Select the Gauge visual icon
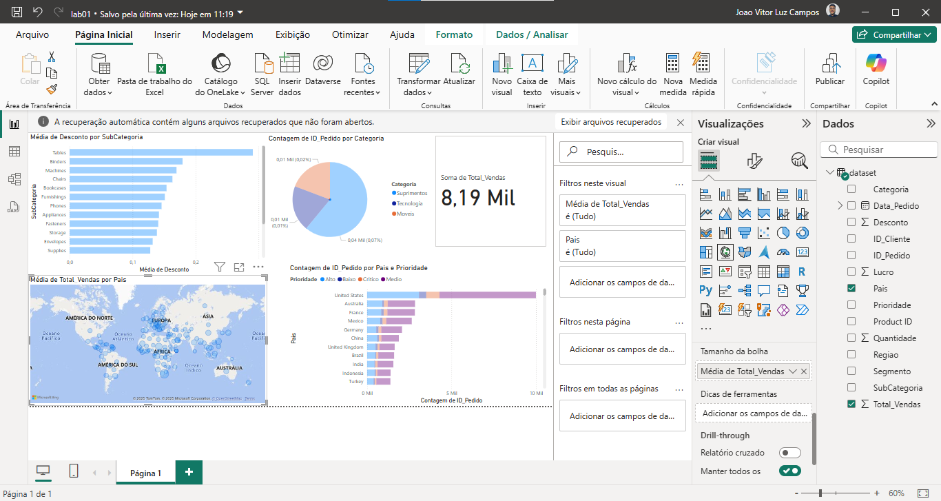 pos(783,252)
